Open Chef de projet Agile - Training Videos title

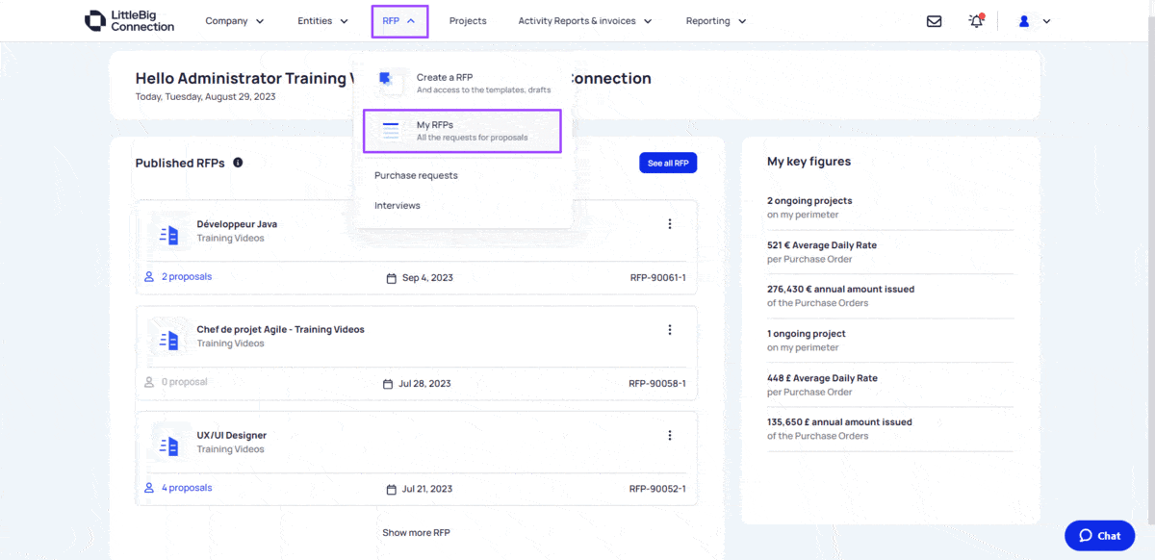click(x=281, y=330)
